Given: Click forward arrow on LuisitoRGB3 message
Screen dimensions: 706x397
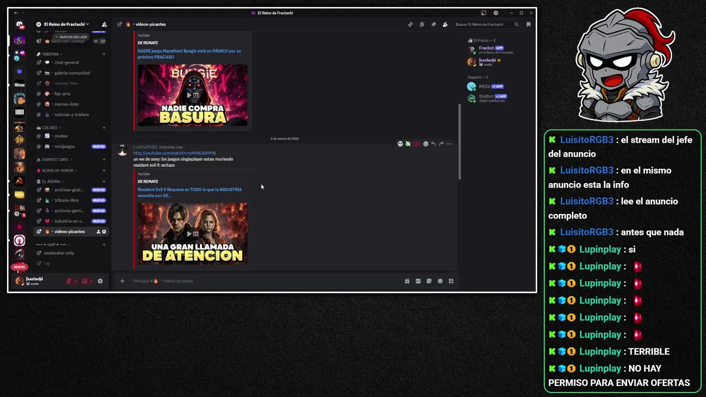Looking at the screenshot, I should [x=441, y=144].
